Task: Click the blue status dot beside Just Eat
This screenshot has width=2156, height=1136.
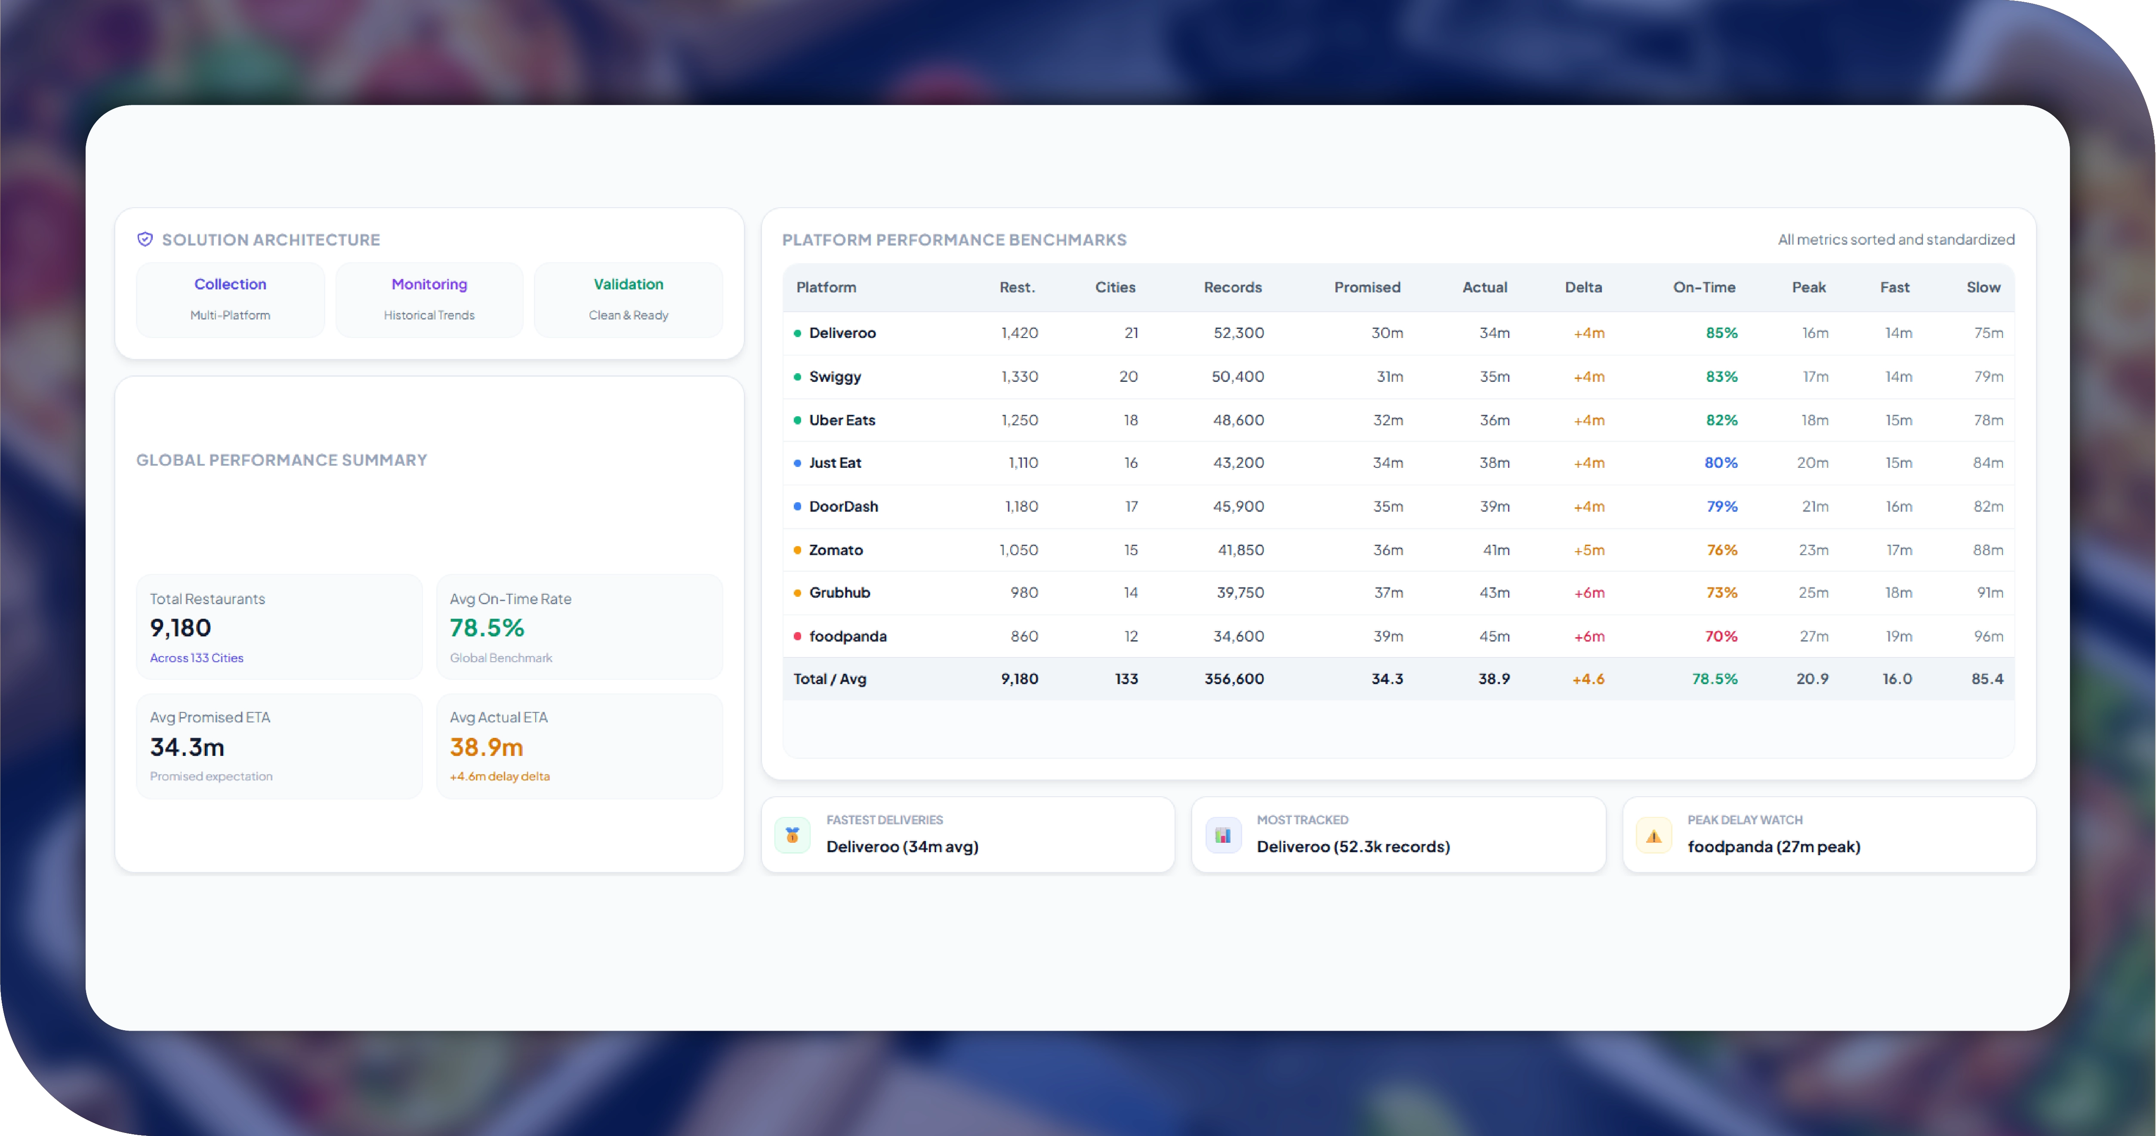Action: click(x=797, y=463)
